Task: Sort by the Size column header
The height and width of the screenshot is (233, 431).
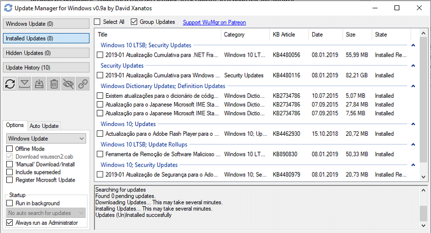Action: (357, 35)
